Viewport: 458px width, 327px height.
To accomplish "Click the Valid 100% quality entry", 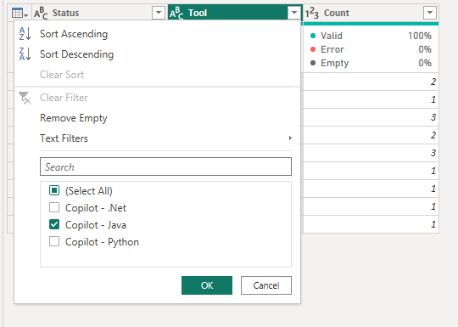I will [x=371, y=36].
